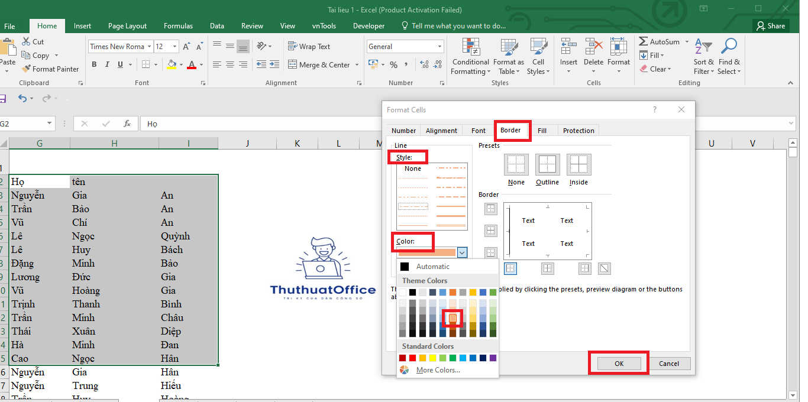This screenshot has width=808, height=402.
Task: Toggle Bottom Align in Alignment group
Action: [x=243, y=46]
